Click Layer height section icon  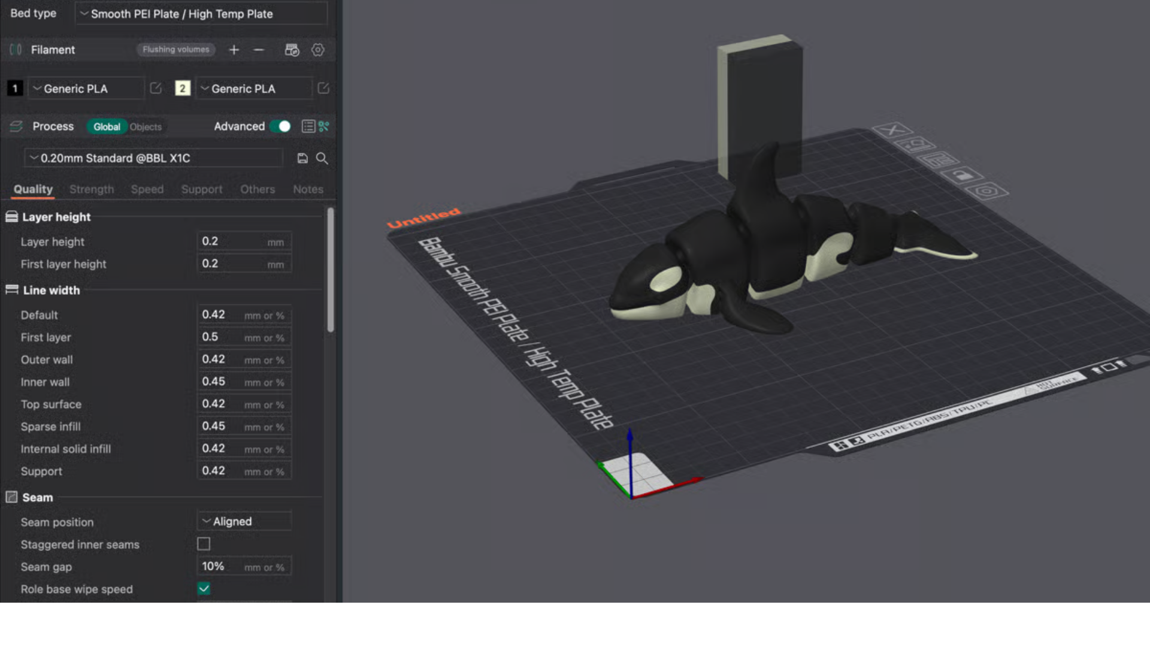coord(11,217)
